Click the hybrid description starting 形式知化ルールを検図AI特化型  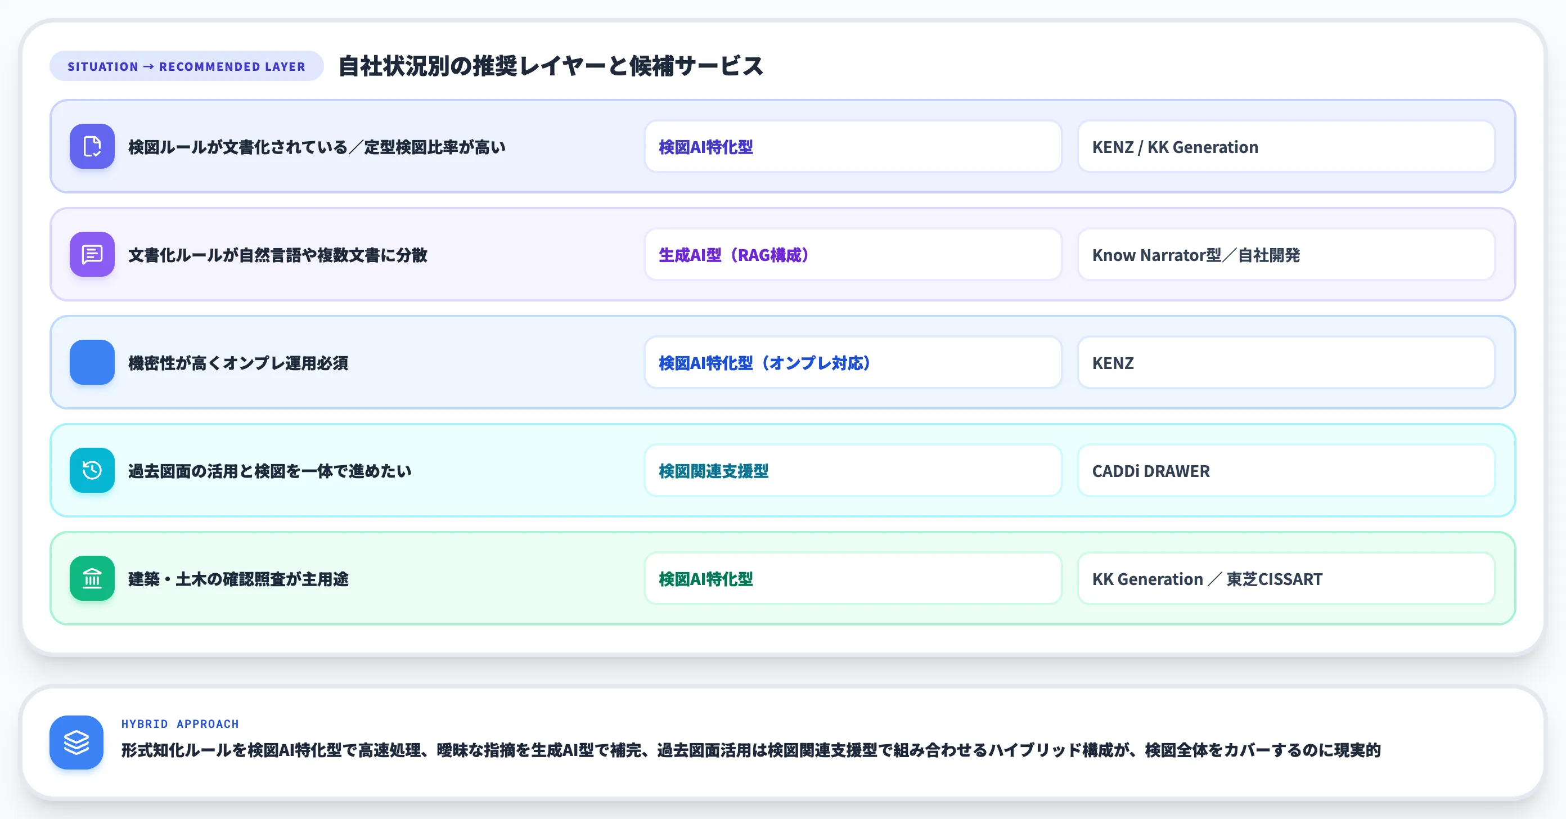coord(751,750)
